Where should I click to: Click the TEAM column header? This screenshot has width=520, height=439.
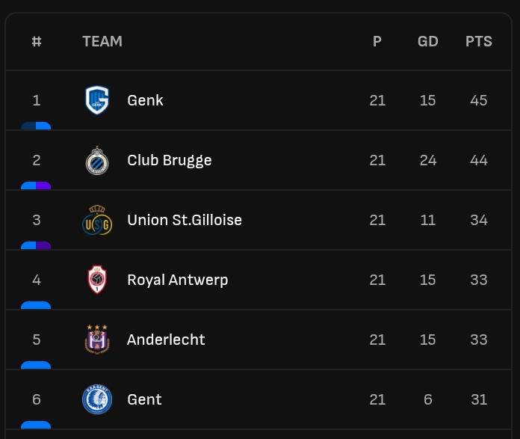click(102, 42)
